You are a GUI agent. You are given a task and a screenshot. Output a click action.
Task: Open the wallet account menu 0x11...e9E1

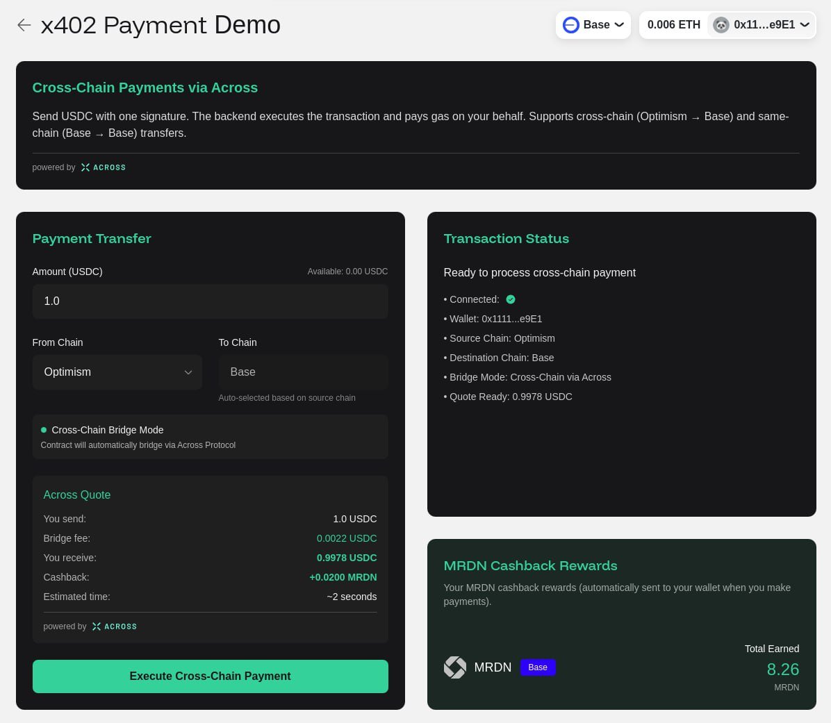tap(762, 25)
